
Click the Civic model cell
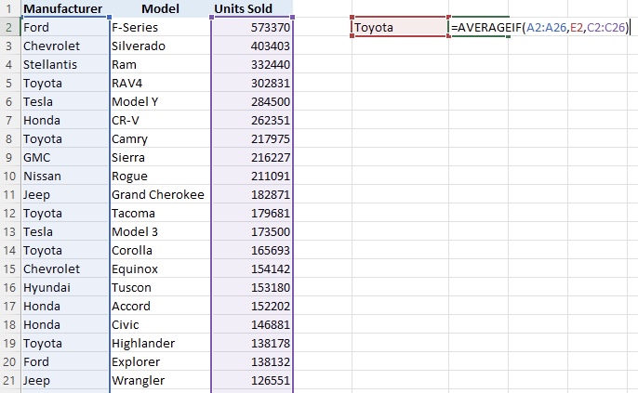(160, 325)
